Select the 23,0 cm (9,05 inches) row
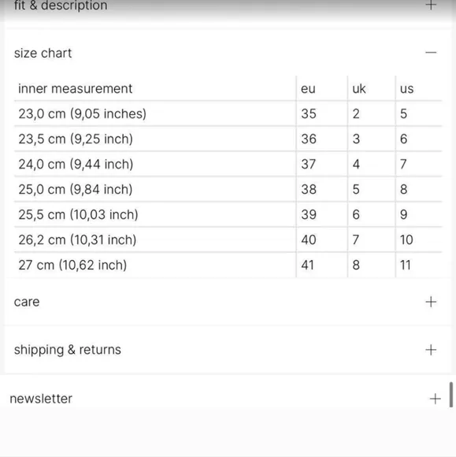The width and height of the screenshot is (456, 457). tap(228, 113)
